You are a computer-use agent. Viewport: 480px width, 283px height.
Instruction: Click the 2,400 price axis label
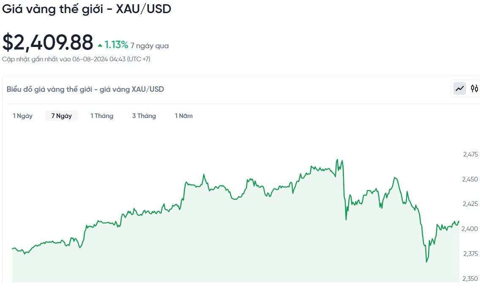click(470, 229)
